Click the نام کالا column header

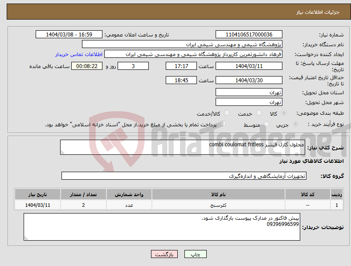coord(218,194)
